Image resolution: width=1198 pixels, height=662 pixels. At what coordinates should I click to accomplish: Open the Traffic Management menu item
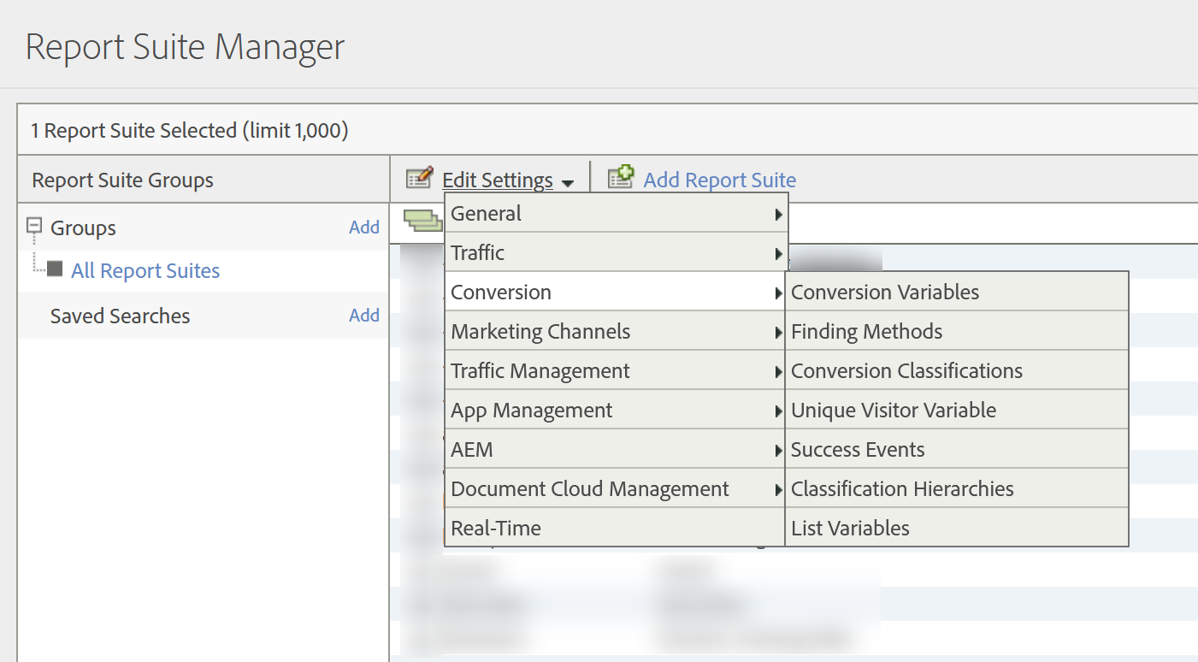tap(616, 370)
